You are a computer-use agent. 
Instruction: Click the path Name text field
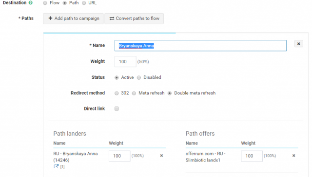(x=200, y=46)
